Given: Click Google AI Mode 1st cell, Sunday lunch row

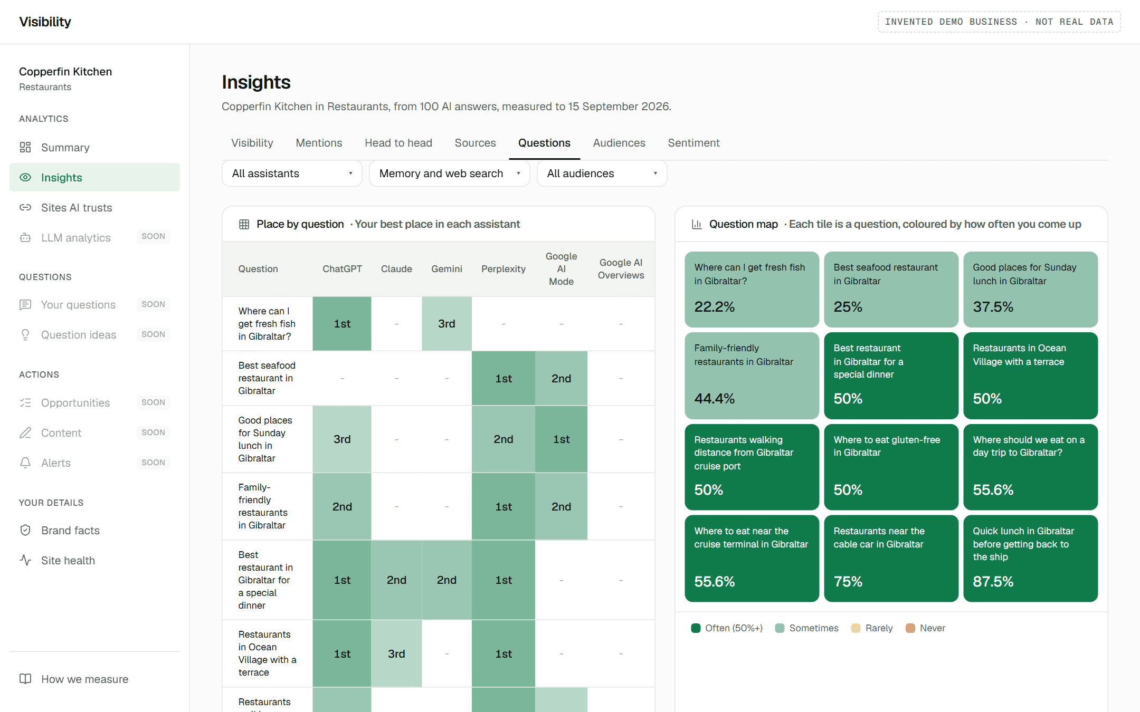Looking at the screenshot, I should click(561, 439).
